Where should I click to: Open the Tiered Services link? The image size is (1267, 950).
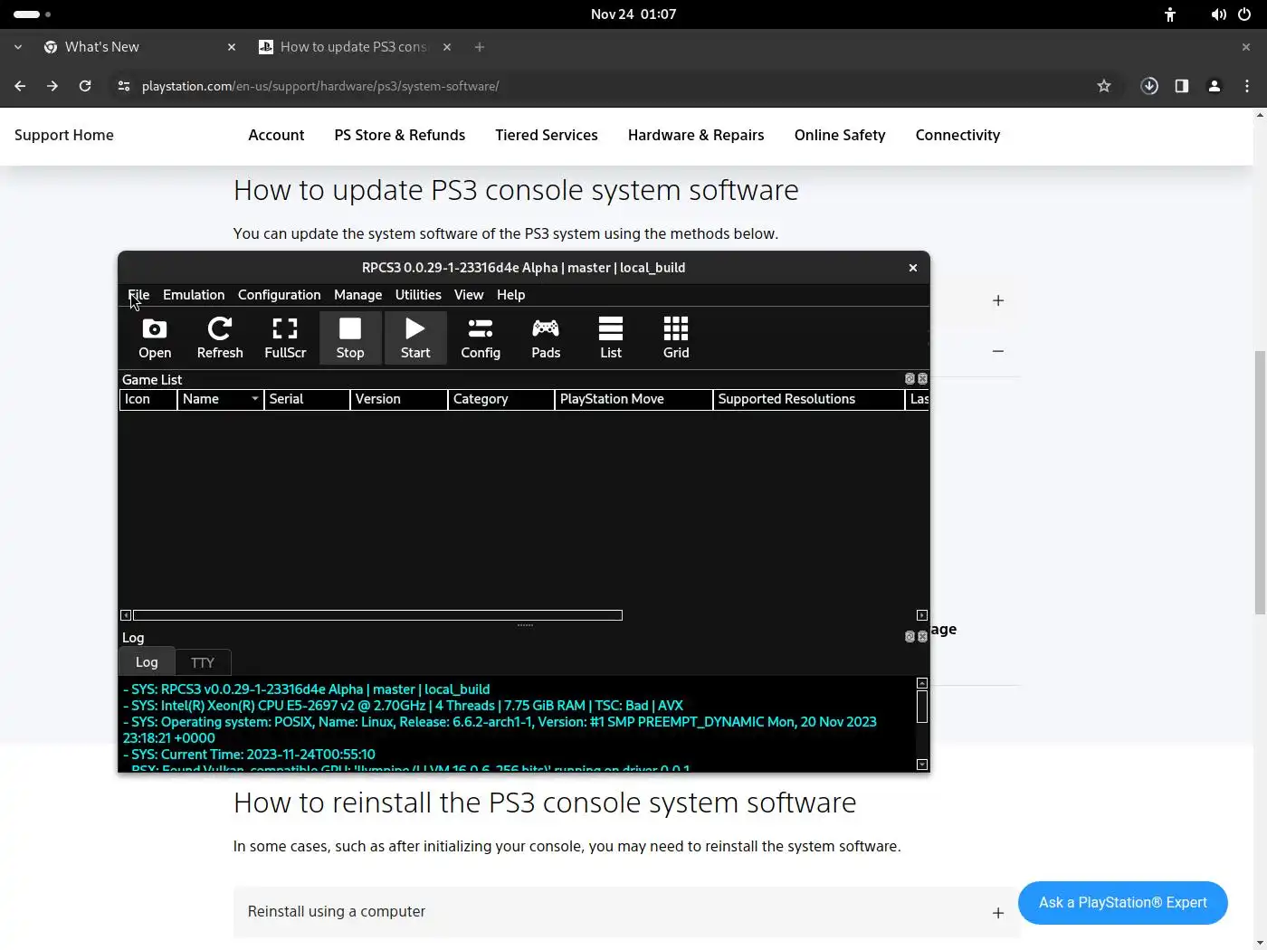[x=547, y=135]
